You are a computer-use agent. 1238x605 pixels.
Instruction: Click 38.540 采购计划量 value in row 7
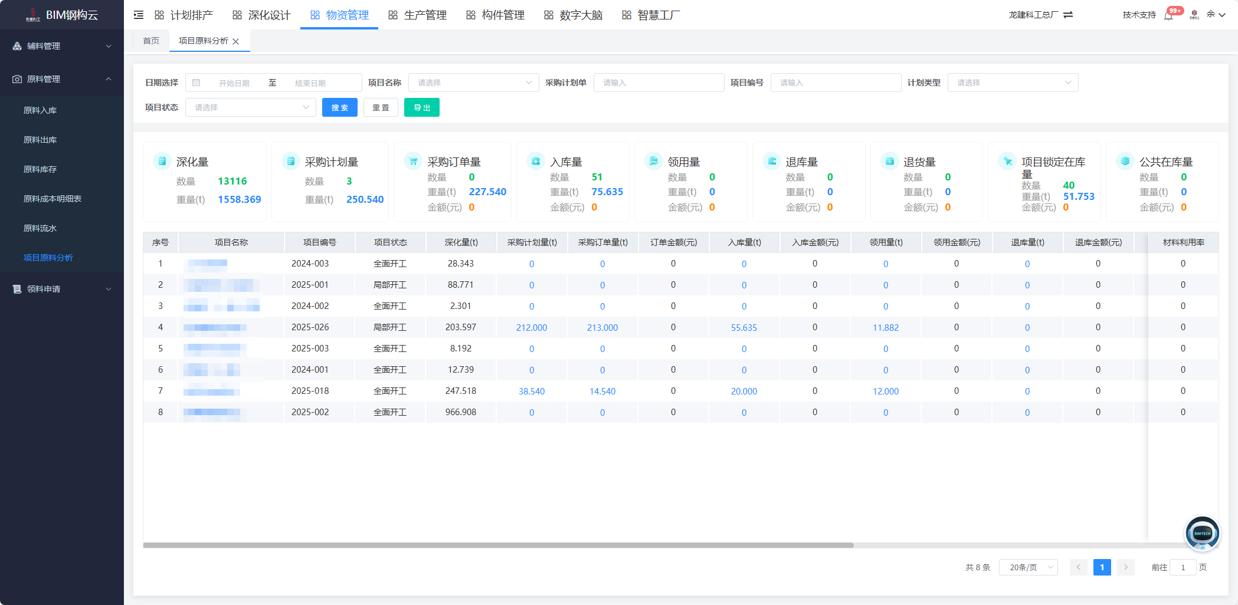pyautogui.click(x=532, y=392)
